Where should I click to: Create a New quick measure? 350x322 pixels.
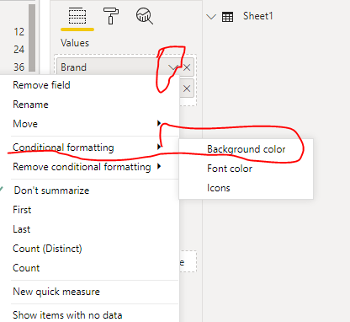pos(56,292)
